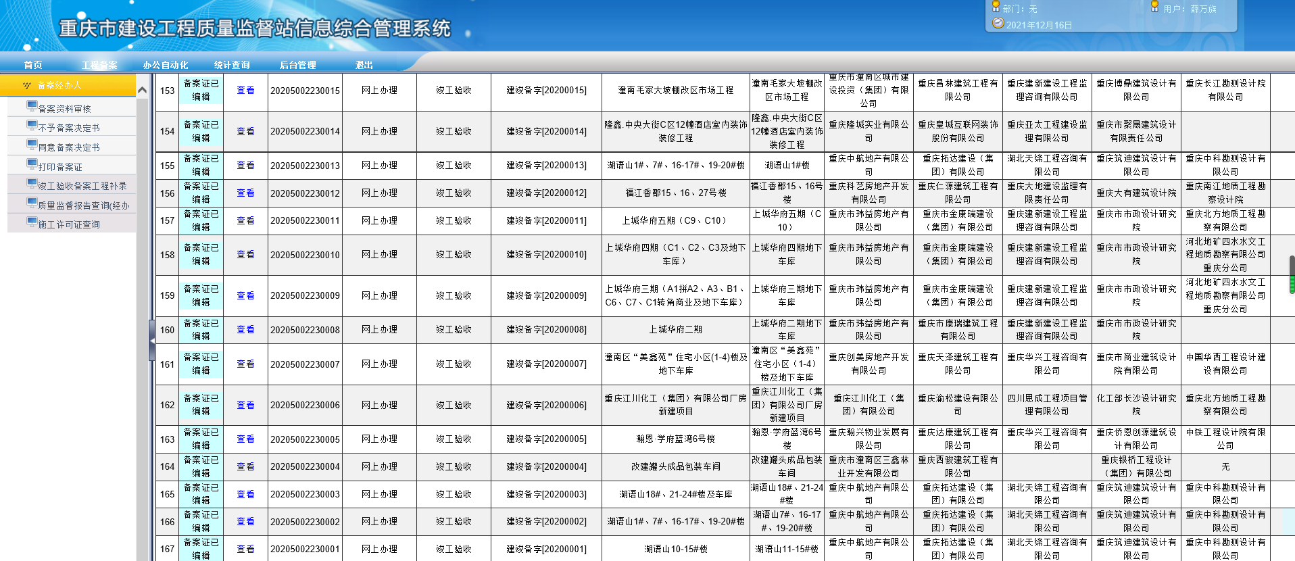Click the monitor icon beside 备案资料审核
Screen dimensions: 1295x561
32,105
